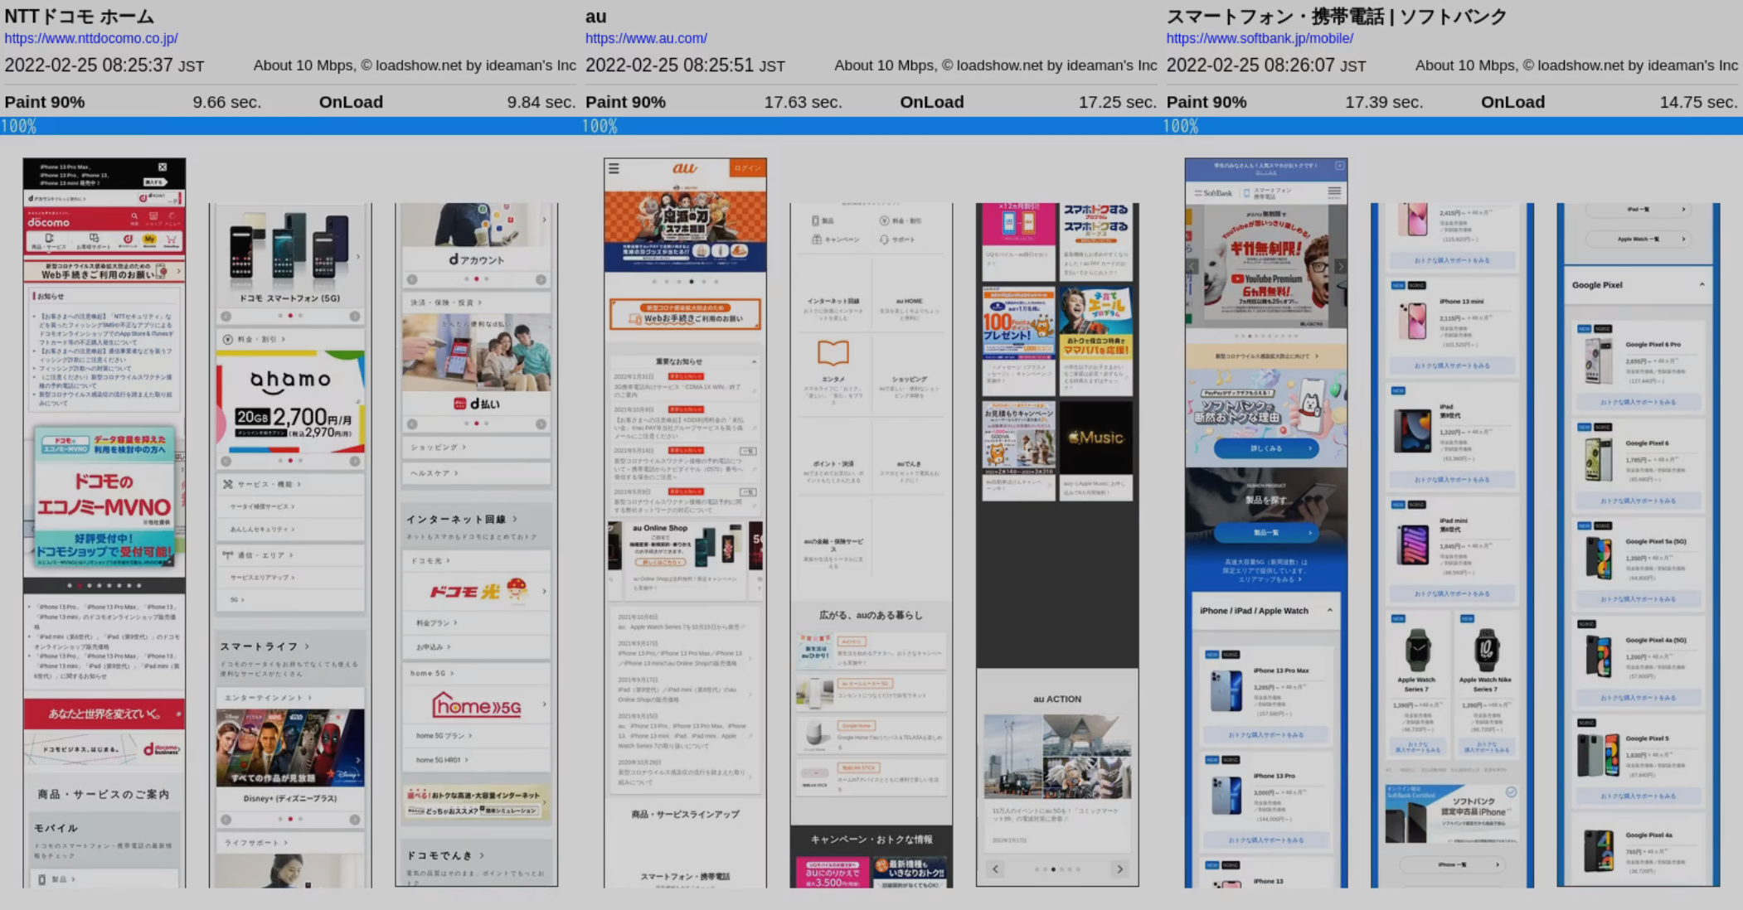
Task: Next slide arrow on SoftBank YouTube banner
Action: [1340, 267]
